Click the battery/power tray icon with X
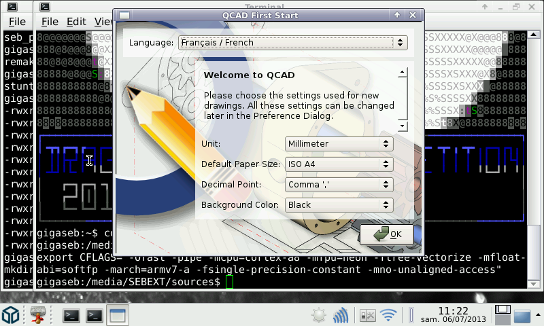544x326 pixels. 367,316
